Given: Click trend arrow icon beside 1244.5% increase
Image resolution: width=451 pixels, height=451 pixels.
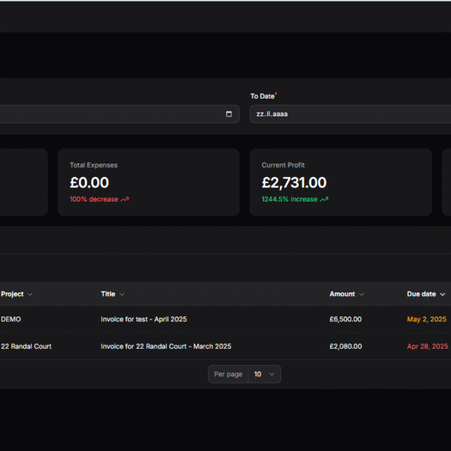Looking at the screenshot, I should (x=324, y=199).
